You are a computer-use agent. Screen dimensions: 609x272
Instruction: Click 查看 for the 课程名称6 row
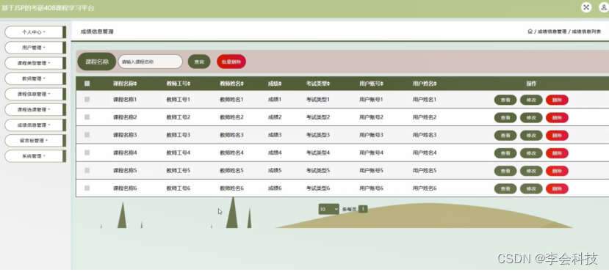pyautogui.click(x=505, y=189)
